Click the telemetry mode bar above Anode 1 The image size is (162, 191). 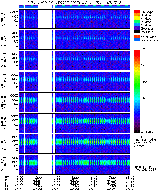[x=75, y=6]
